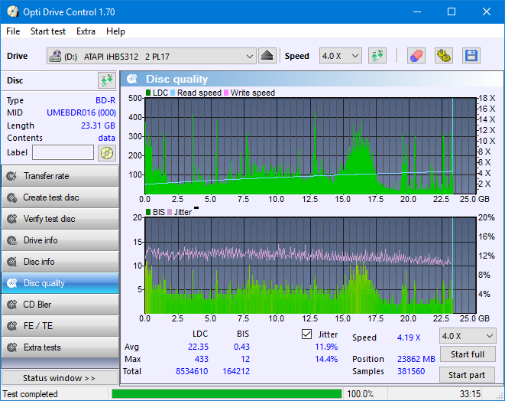Open the Drive info panel
Screen dimensions: 505x401
pyautogui.click(x=60, y=240)
